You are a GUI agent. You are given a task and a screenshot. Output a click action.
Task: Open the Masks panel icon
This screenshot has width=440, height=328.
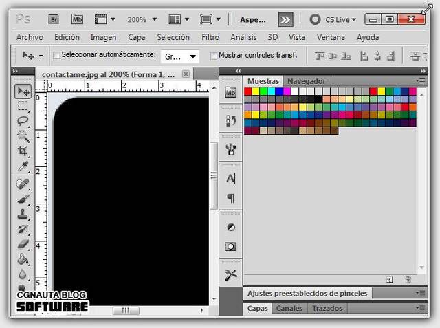231,247
